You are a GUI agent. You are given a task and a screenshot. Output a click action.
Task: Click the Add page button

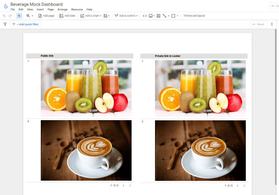pyautogui.click(x=46, y=16)
